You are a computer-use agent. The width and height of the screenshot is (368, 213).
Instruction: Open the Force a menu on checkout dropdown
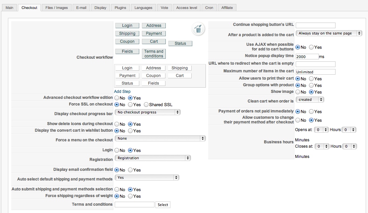coord(160,138)
